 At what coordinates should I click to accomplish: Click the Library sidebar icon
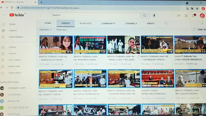pyautogui.click(x=3, y=47)
